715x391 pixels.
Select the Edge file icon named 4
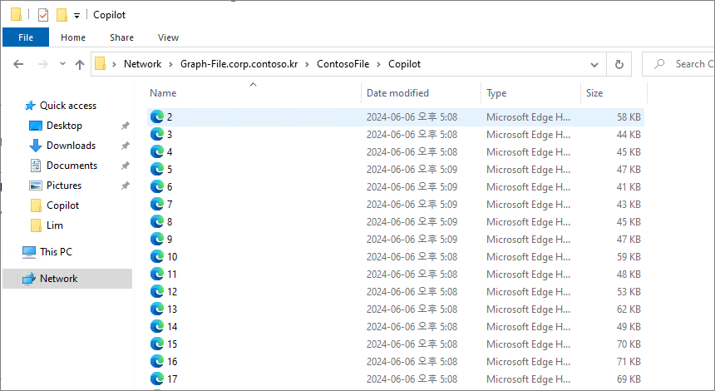click(x=157, y=151)
